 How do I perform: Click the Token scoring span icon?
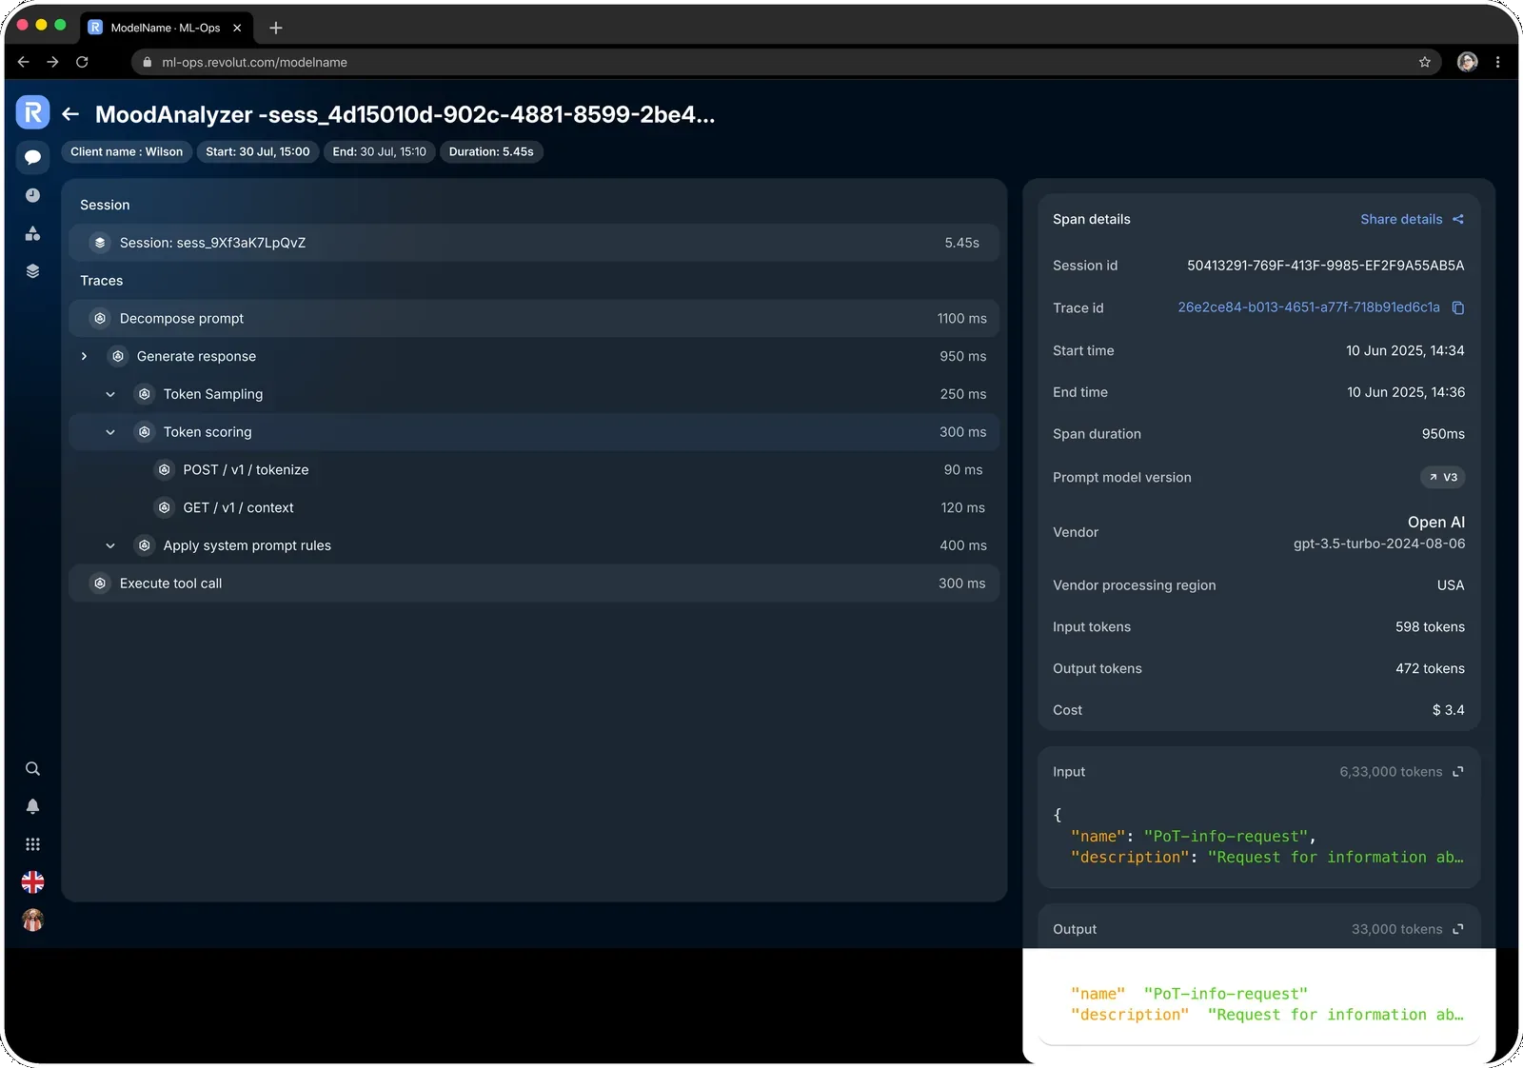pyautogui.click(x=144, y=432)
